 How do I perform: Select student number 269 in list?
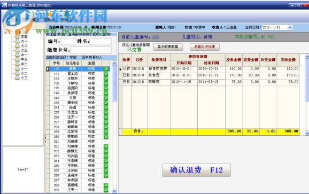pos(57,190)
